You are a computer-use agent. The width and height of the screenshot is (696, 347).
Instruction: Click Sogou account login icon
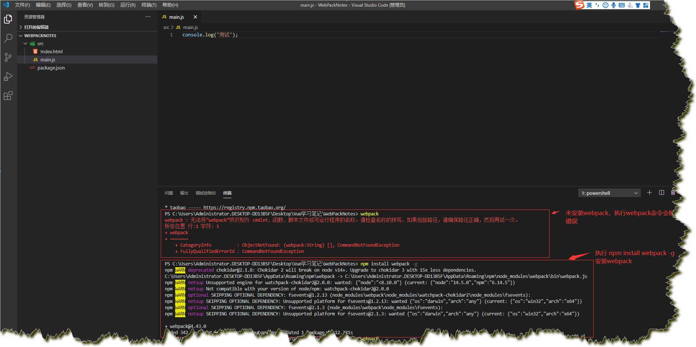[x=630, y=5]
